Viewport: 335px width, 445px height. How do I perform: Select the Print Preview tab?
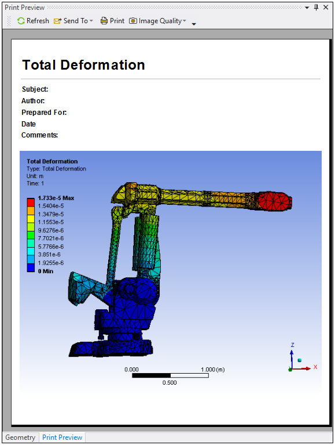[x=62, y=437]
